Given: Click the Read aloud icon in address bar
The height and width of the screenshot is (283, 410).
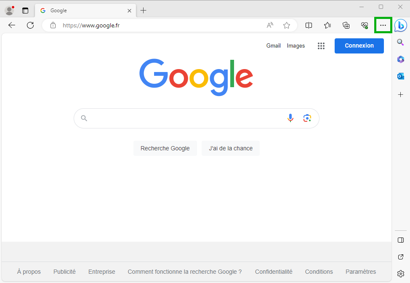Looking at the screenshot, I should coord(270,25).
